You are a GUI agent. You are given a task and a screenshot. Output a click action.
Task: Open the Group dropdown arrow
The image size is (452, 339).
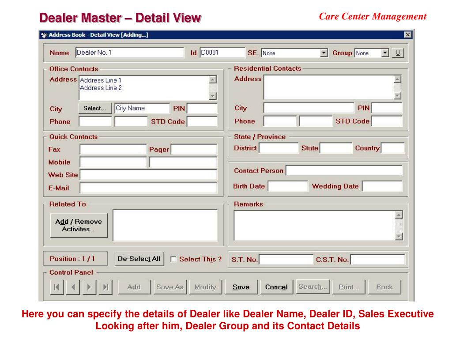pos(385,53)
